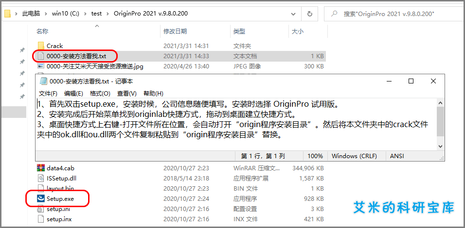The width and height of the screenshot is (465, 228).
Task: Click the layout.bin file icon
Action: coord(41,188)
